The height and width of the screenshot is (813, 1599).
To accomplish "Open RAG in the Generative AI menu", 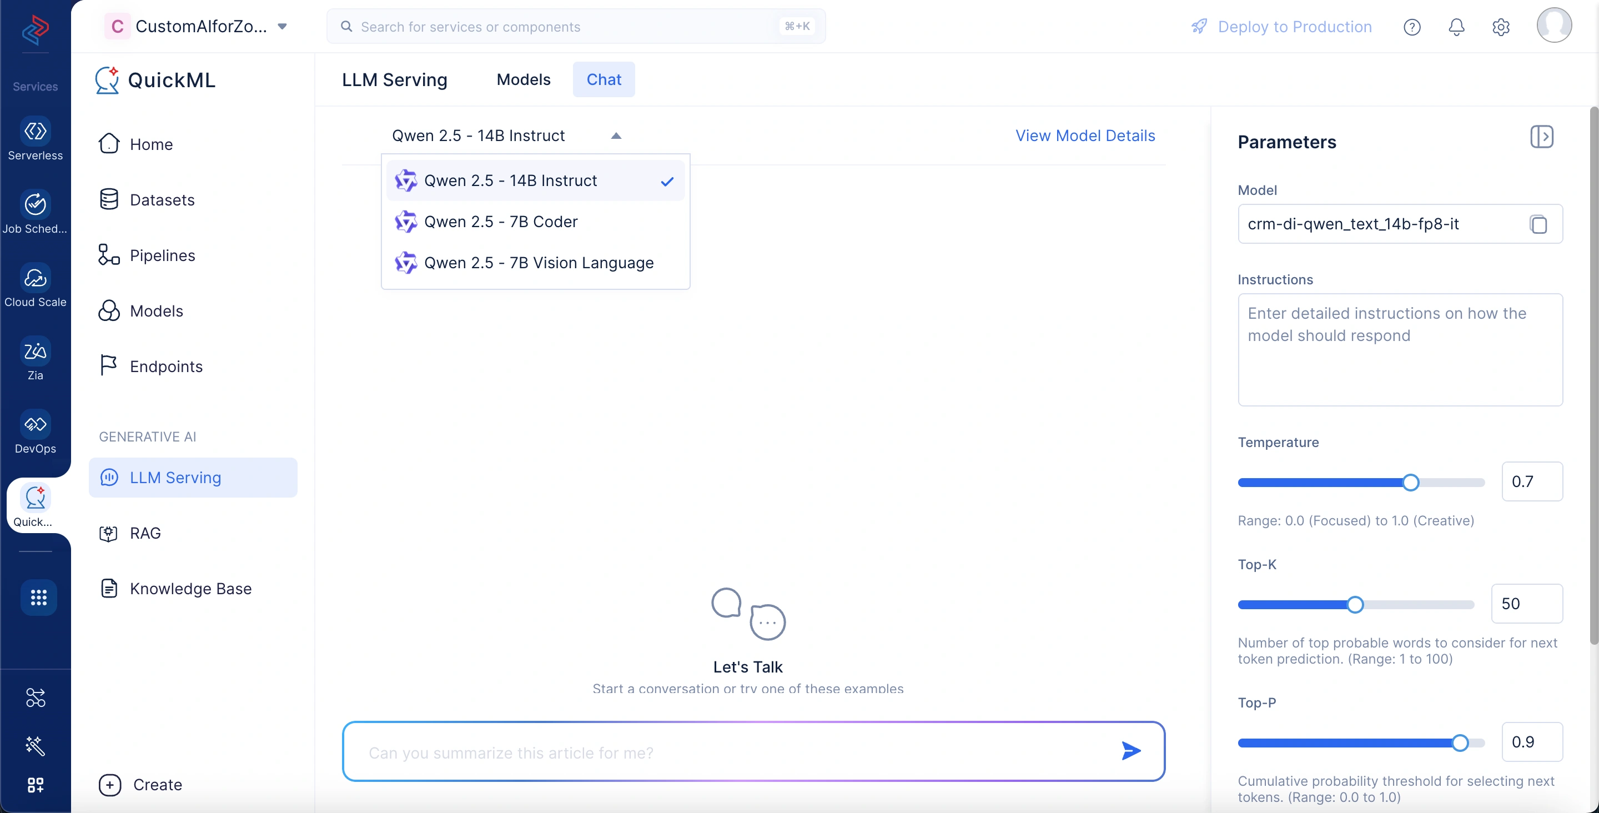I will (145, 533).
